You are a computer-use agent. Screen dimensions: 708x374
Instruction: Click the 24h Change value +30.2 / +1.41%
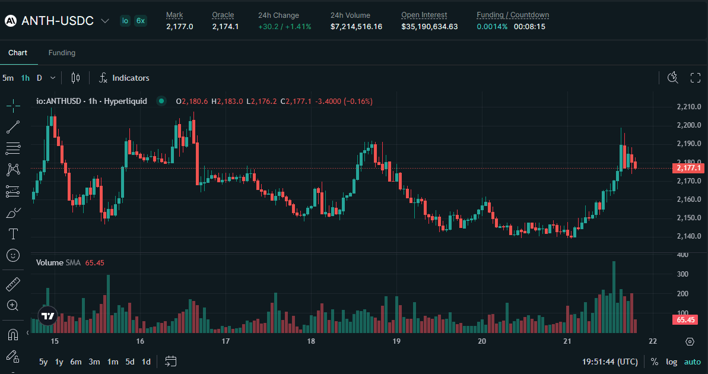coord(284,27)
